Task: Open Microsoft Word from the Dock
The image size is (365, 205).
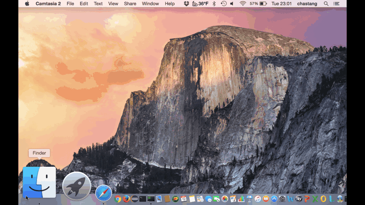Action: (290, 199)
